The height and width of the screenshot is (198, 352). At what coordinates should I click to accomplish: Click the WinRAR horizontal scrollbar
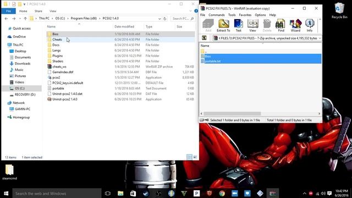tap(232, 114)
